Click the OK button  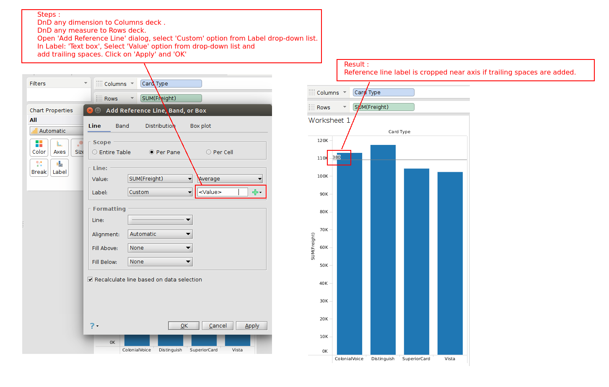pos(184,326)
